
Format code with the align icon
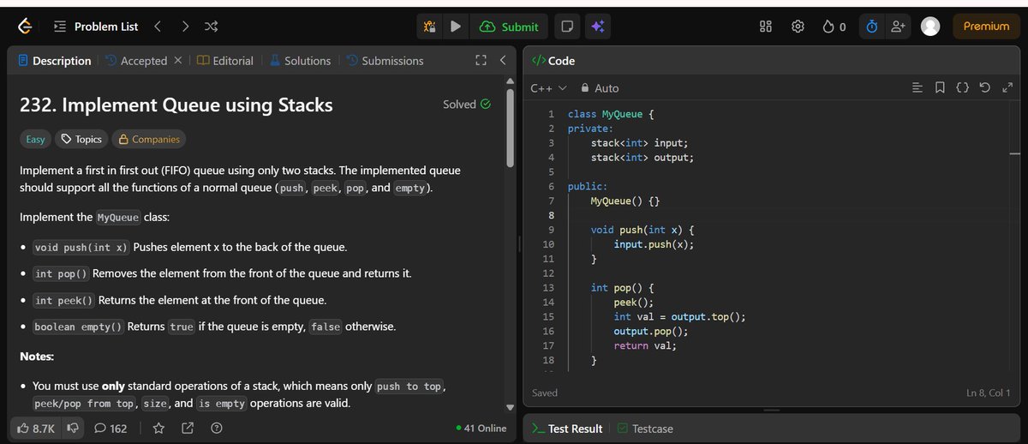[917, 87]
